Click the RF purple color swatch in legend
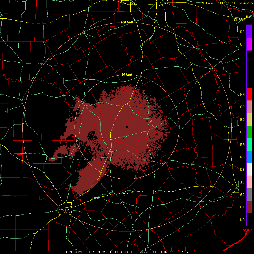This screenshot has width=254, height=254. [249, 32]
